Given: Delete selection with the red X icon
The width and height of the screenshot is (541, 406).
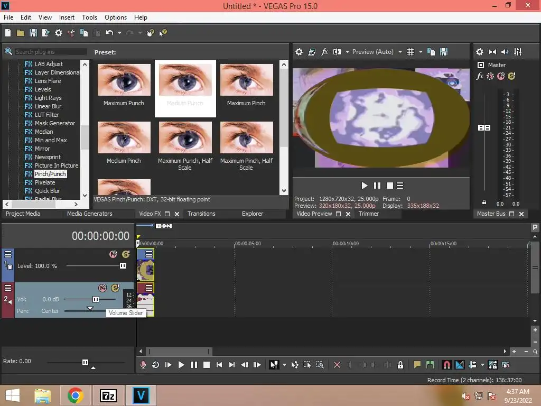Looking at the screenshot, I should pos(337,365).
